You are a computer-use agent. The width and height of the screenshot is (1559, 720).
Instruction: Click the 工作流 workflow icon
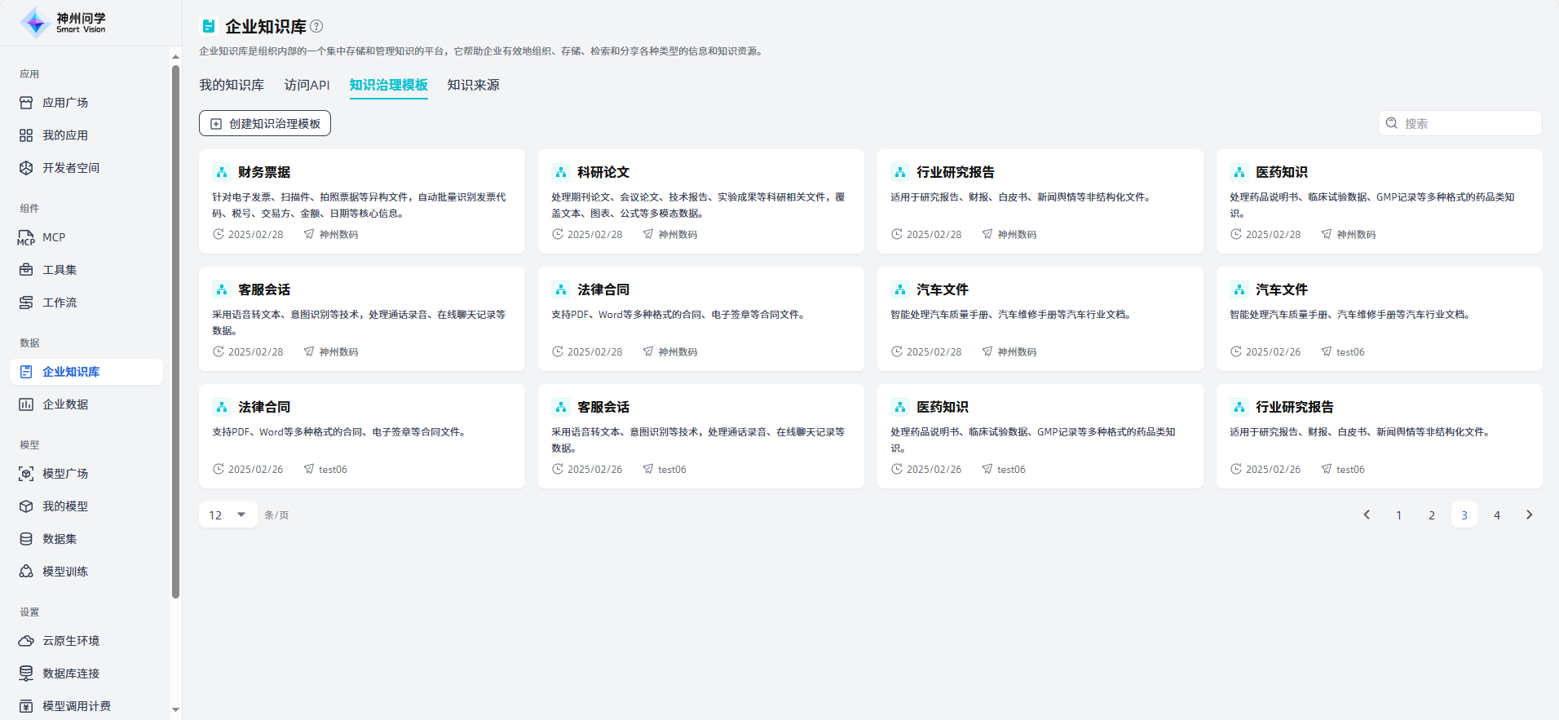26,303
